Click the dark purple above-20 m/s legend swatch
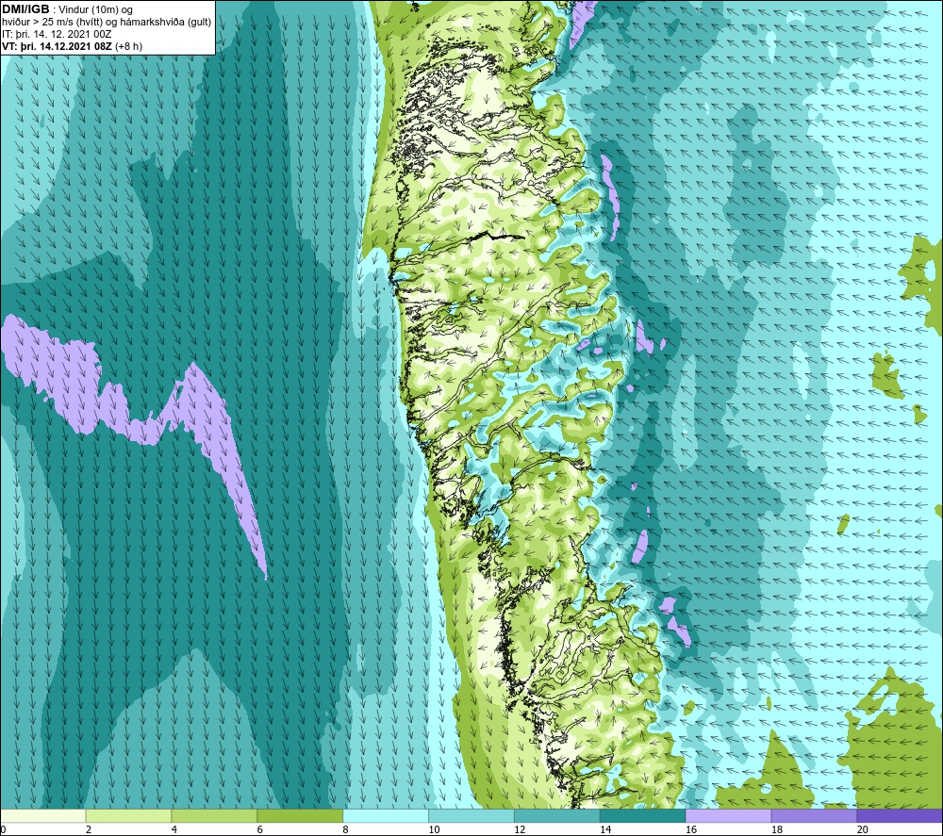943x836 pixels. pyautogui.click(x=900, y=815)
